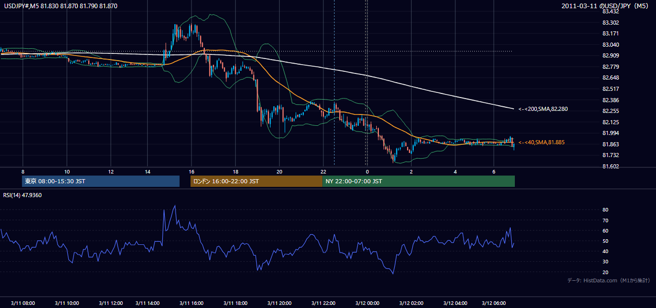Select the ロンドン 16:00-22:00 JST session bar
The width and height of the screenshot is (656, 308).
pyautogui.click(x=256, y=181)
